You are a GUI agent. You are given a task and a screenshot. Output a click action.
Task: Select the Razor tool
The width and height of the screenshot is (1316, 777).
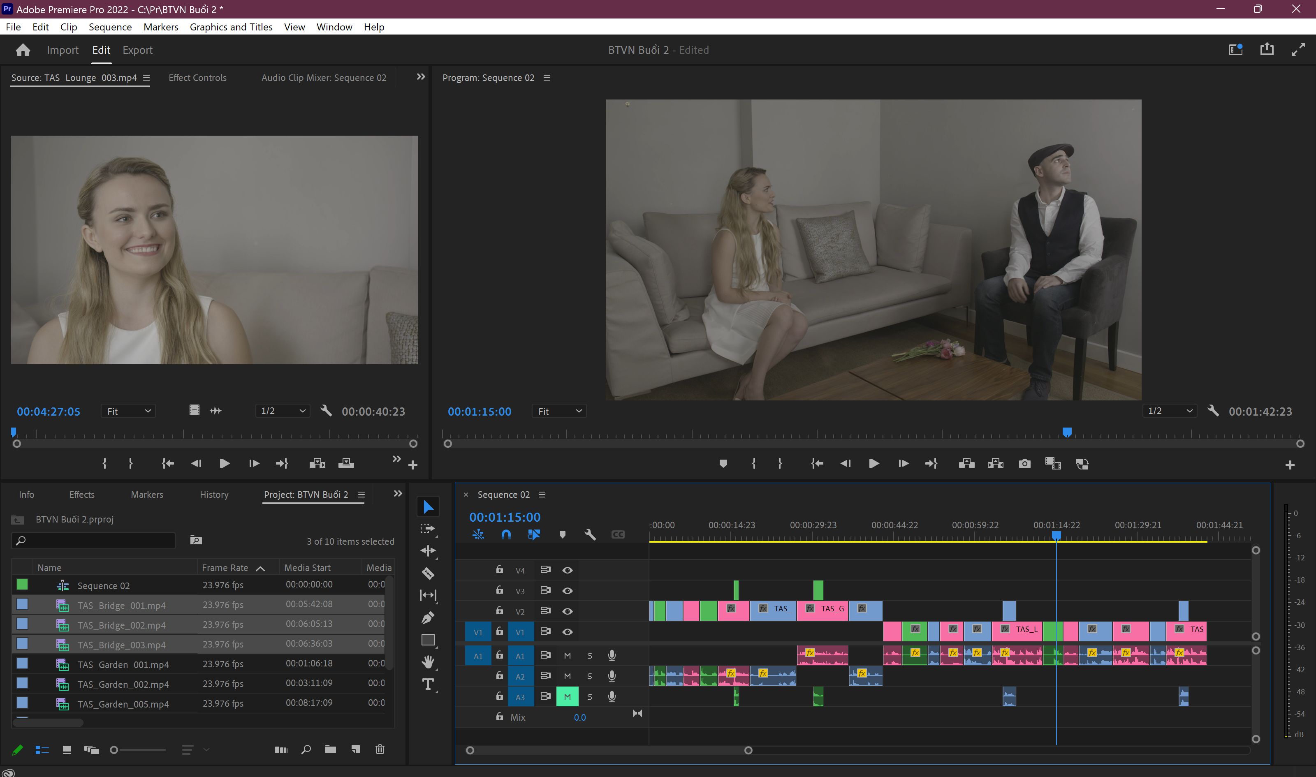click(428, 573)
